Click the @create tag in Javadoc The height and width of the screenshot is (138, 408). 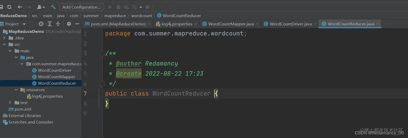128,74
